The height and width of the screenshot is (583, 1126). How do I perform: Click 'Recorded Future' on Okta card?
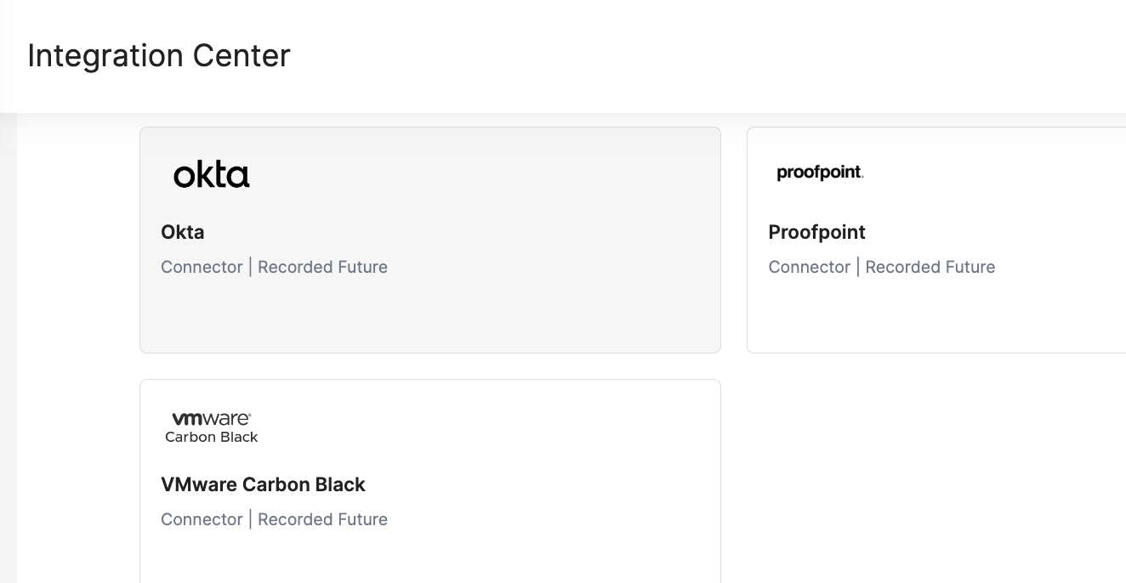pyautogui.click(x=322, y=267)
